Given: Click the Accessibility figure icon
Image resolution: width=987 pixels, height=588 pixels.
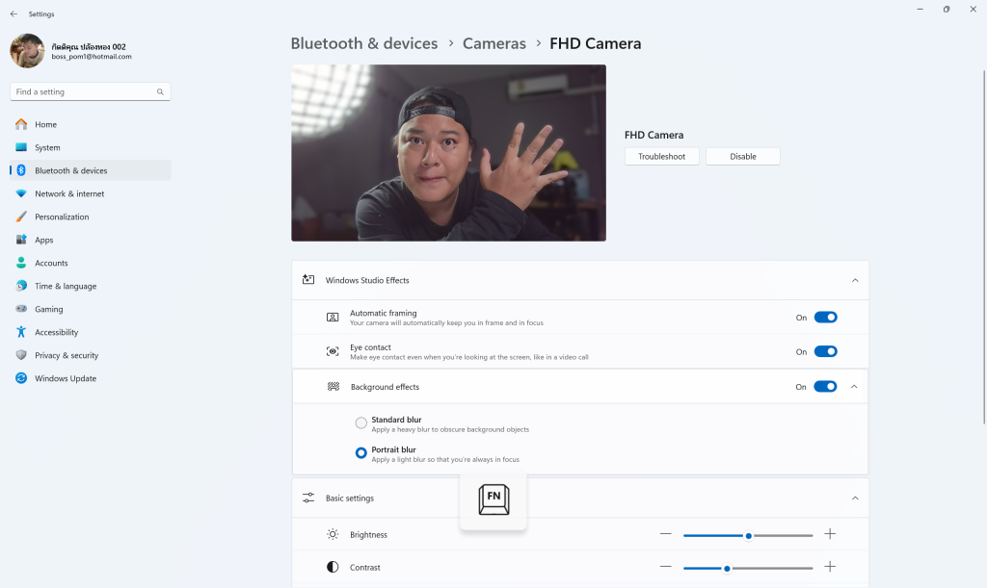Looking at the screenshot, I should click(21, 332).
